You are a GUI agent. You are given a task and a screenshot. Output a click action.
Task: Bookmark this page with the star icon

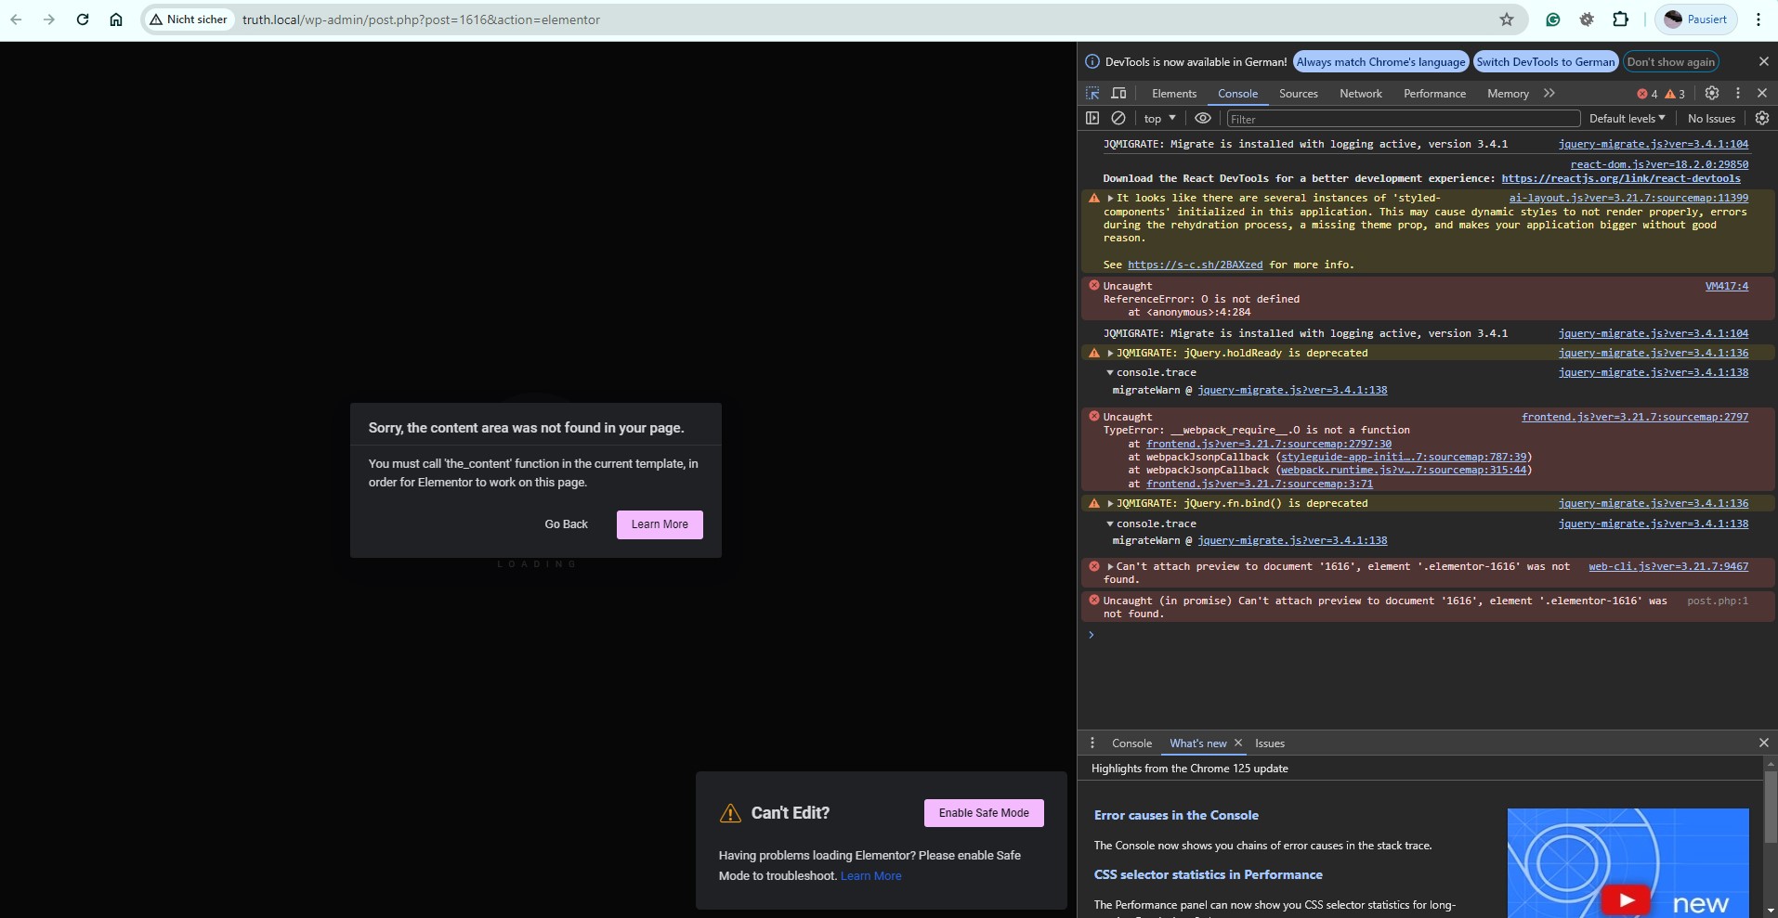pos(1507,19)
